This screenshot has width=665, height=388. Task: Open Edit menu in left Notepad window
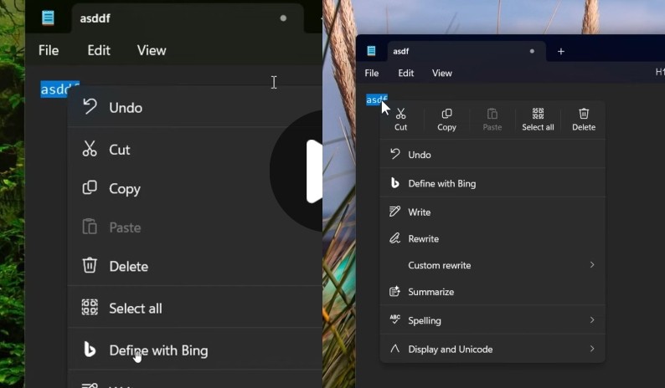click(x=99, y=50)
